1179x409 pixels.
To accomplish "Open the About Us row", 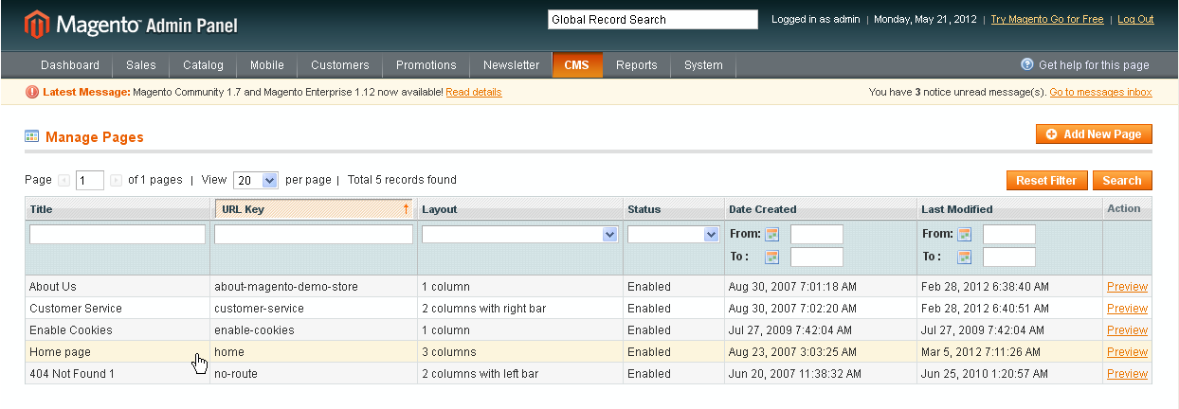I will (x=589, y=287).
